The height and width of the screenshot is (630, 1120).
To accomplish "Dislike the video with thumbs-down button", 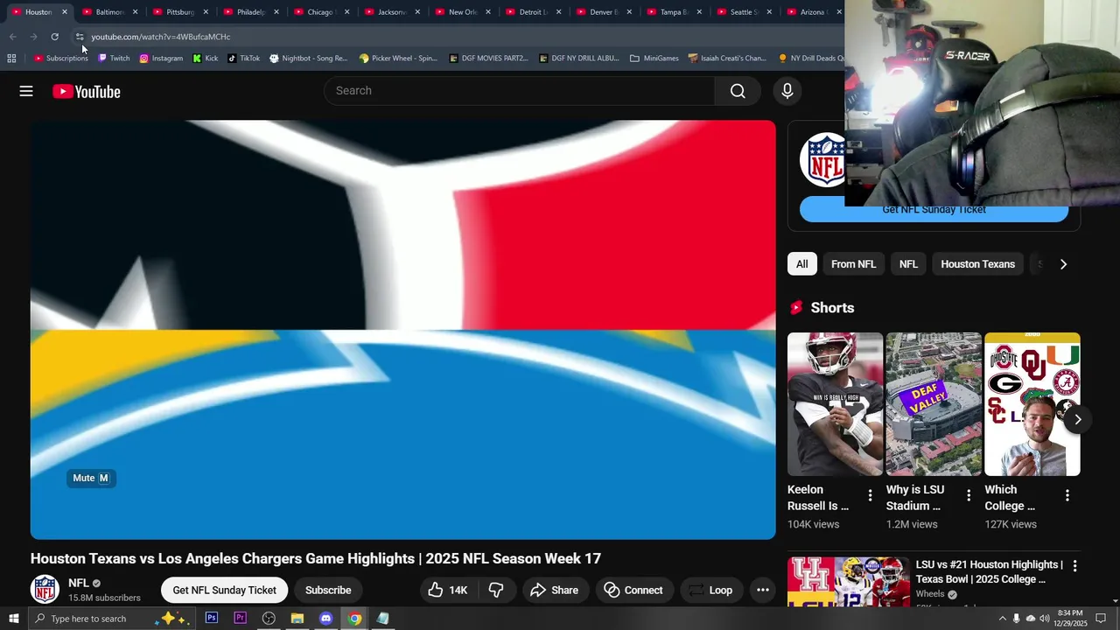I will pyautogui.click(x=496, y=590).
